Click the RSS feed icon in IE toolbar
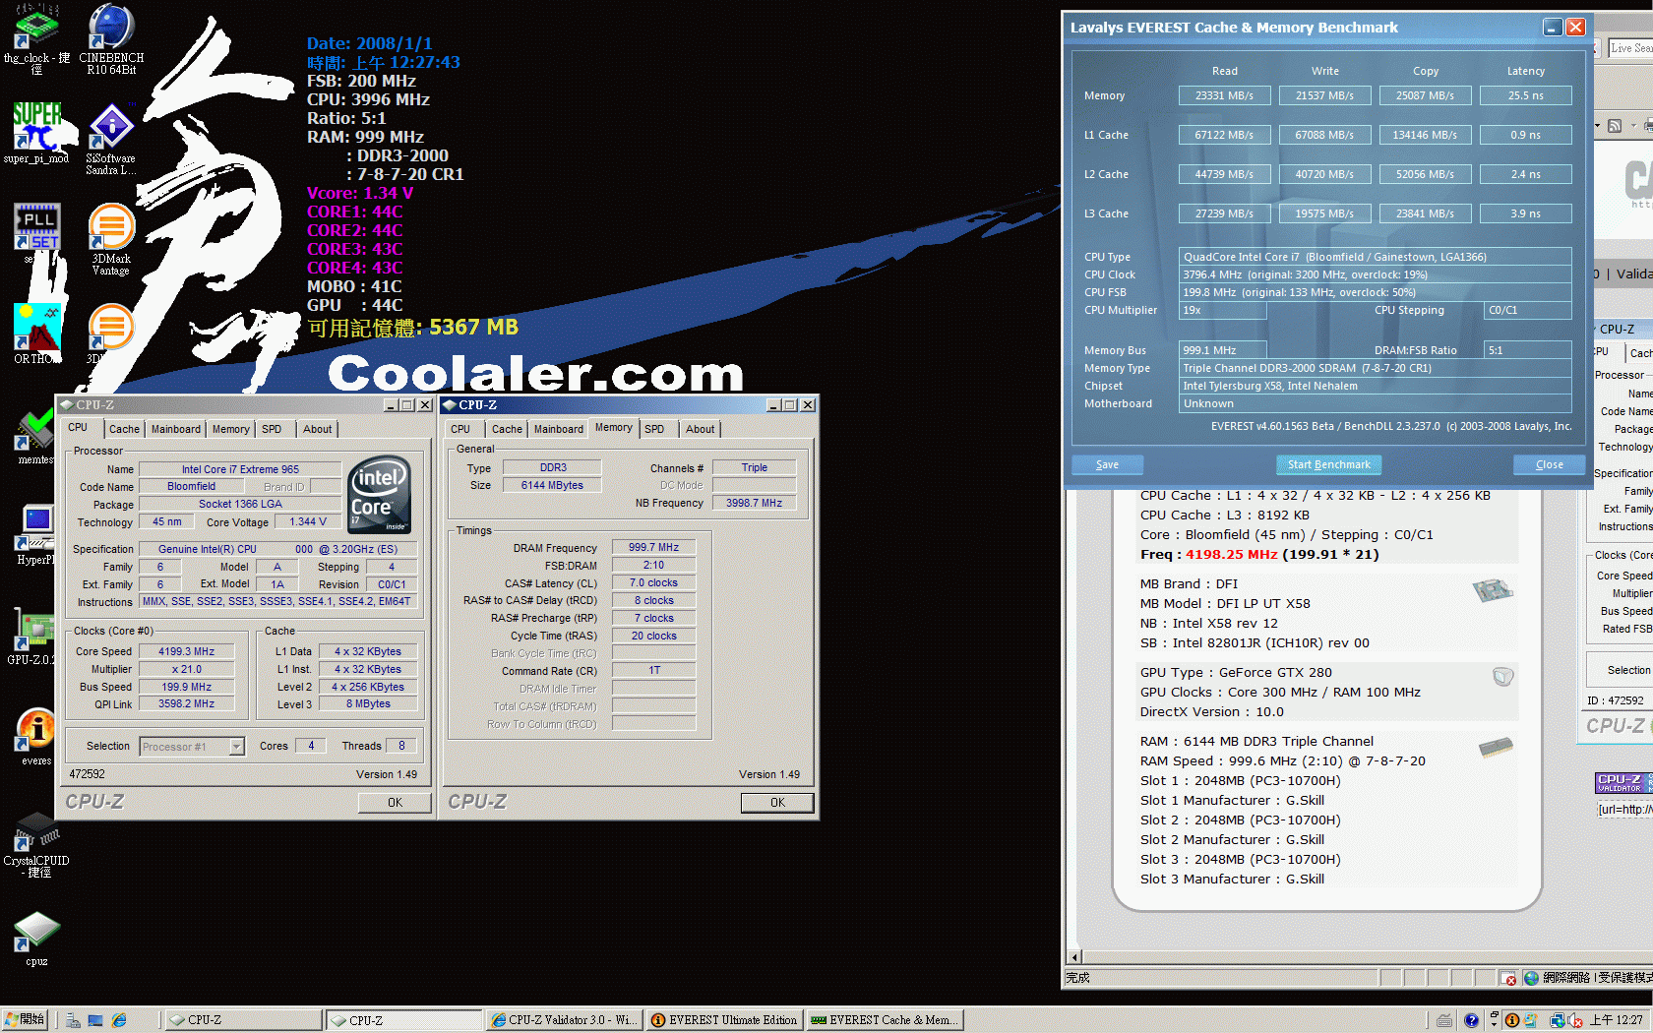The height and width of the screenshot is (1033, 1653). click(x=1615, y=125)
